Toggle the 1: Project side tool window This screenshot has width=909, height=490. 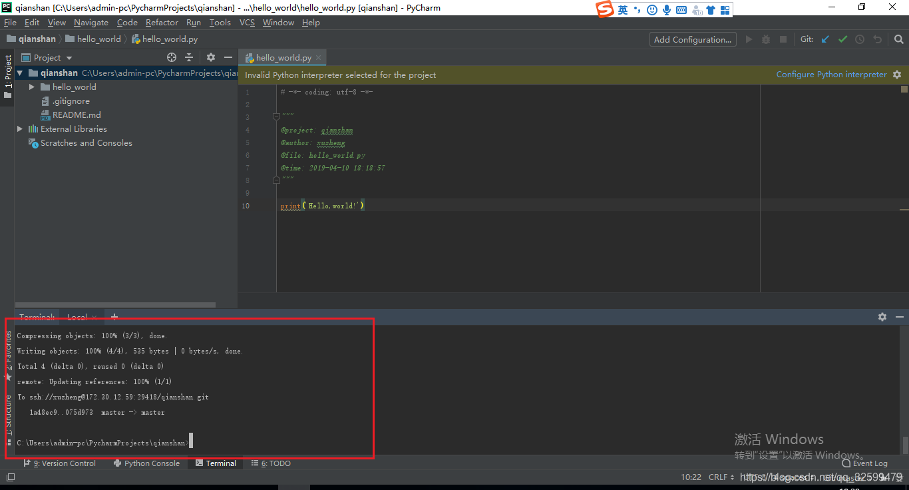click(7, 77)
